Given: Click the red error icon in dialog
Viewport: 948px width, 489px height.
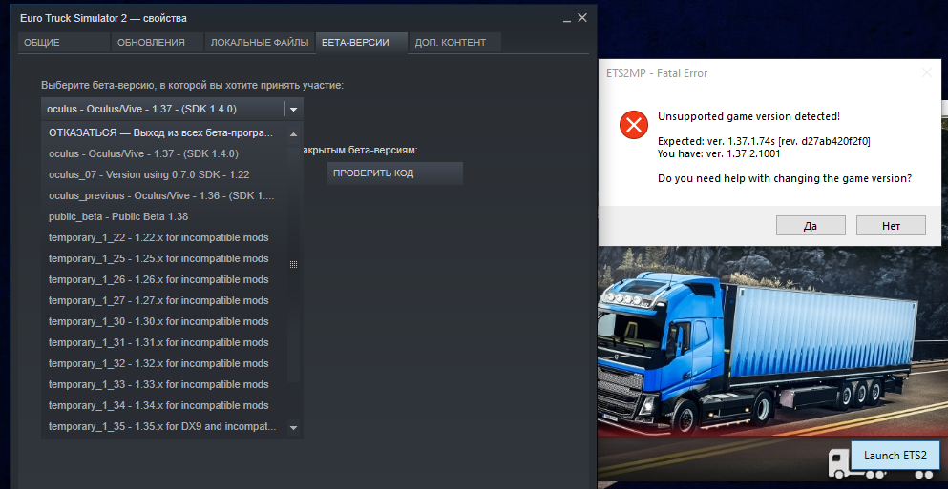Looking at the screenshot, I should coord(633,125).
